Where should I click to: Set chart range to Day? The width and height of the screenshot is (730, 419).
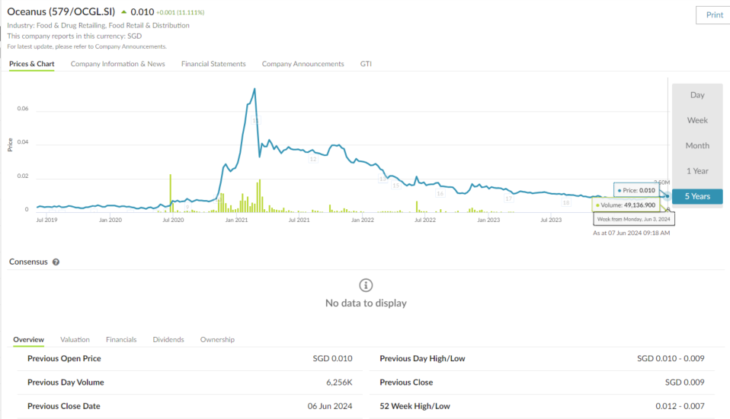pyautogui.click(x=697, y=95)
